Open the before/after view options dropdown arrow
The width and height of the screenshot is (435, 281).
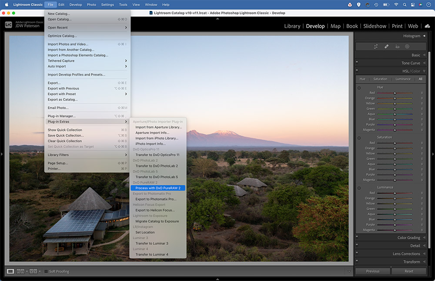coord(40,271)
